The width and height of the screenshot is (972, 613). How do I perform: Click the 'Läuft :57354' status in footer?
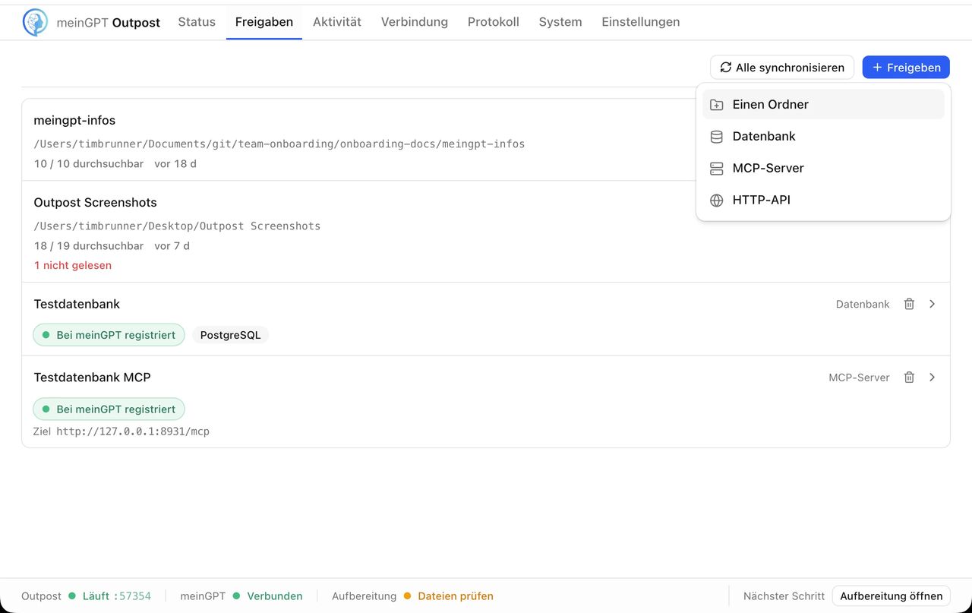tap(117, 596)
